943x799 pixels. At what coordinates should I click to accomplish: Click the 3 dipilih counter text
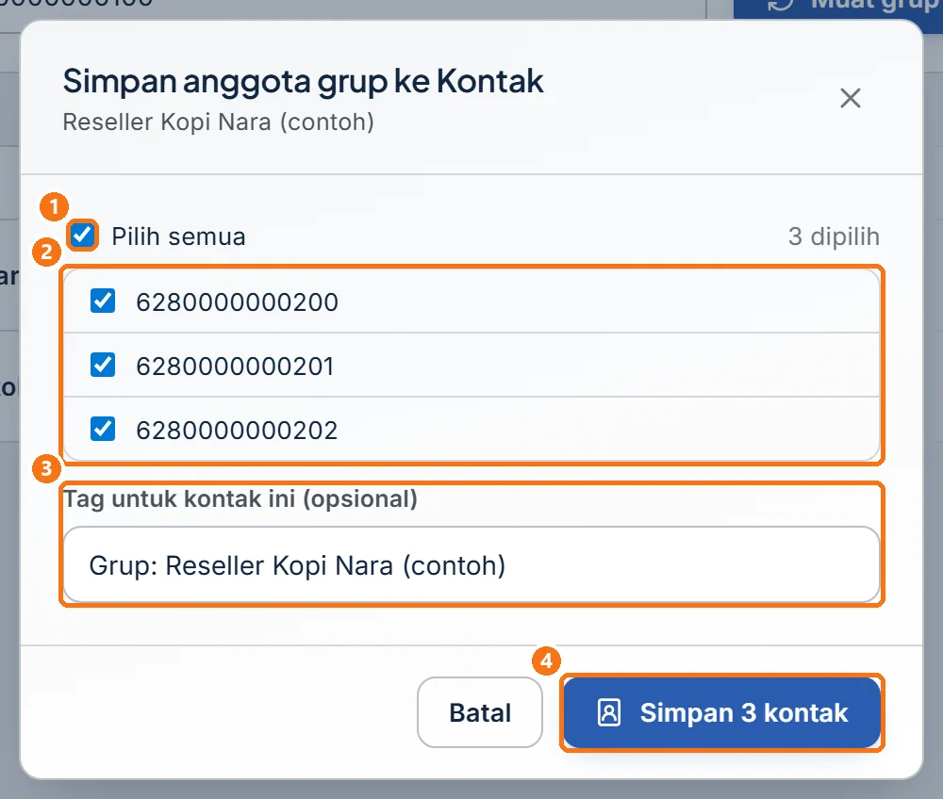pyautogui.click(x=834, y=236)
